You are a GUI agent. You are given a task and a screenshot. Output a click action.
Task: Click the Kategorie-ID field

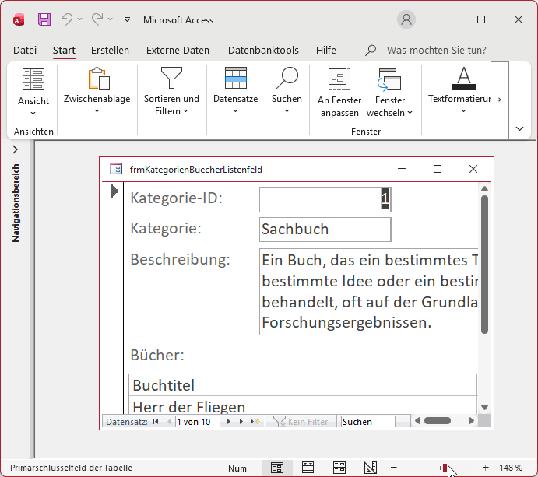[325, 199]
